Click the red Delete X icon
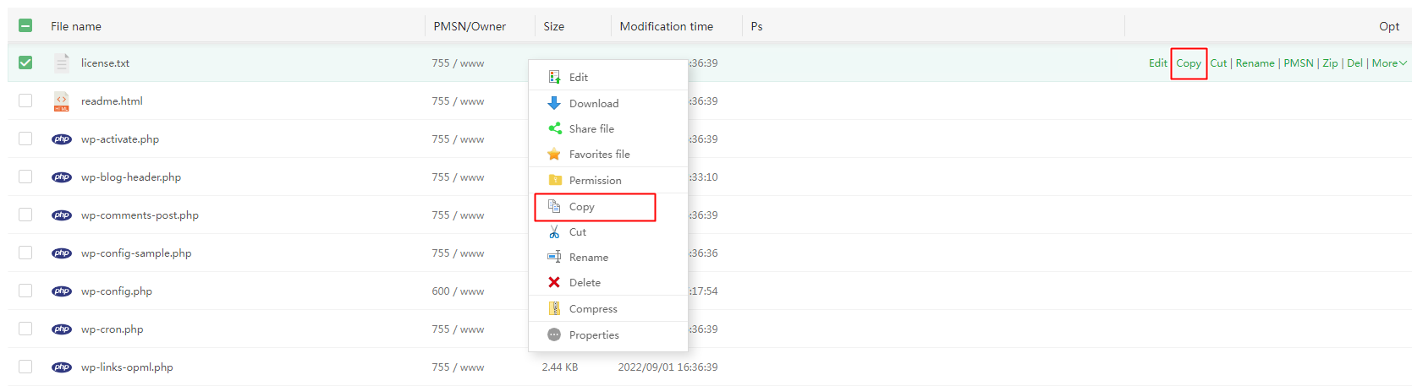Viewport: 1412px width, 386px height. coord(554,282)
